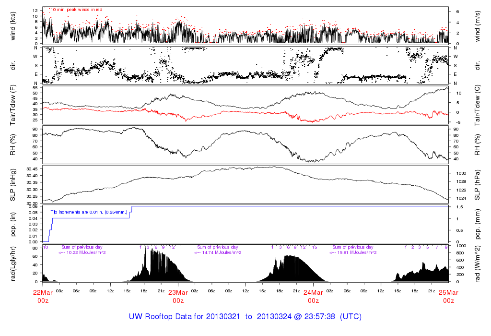491x336 pixels.
Task: Select the '-5' Celsius temperature tick
Action: coord(459,122)
